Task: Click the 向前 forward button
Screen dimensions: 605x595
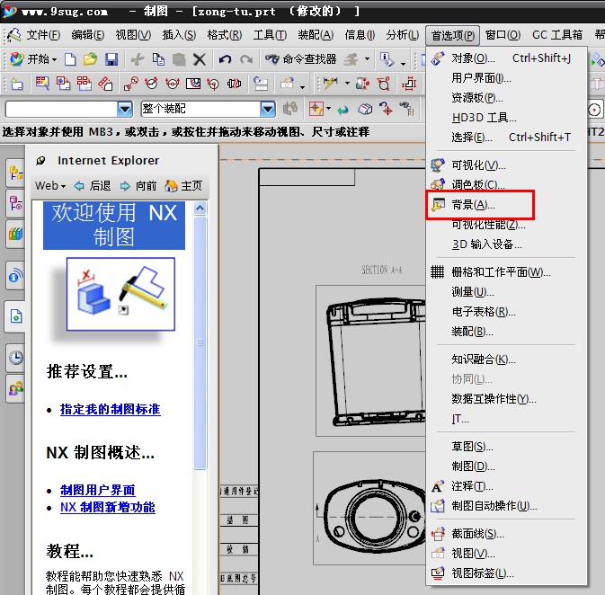Action: pos(138,186)
